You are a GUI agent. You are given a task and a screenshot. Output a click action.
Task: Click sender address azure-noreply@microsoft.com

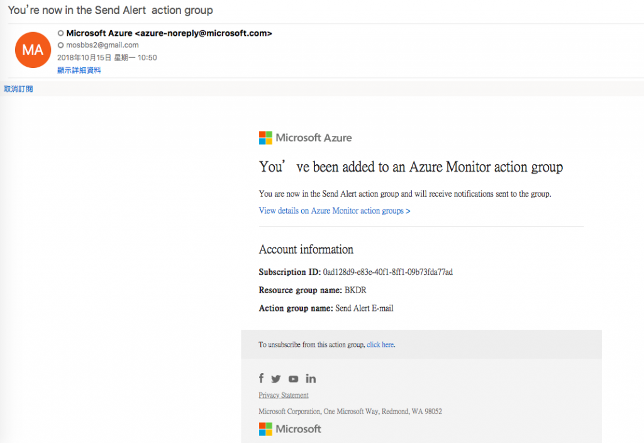203,33
